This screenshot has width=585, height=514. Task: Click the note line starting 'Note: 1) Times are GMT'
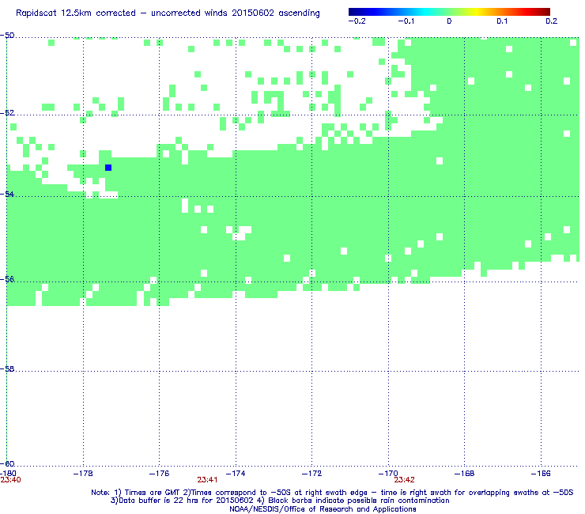(332, 493)
